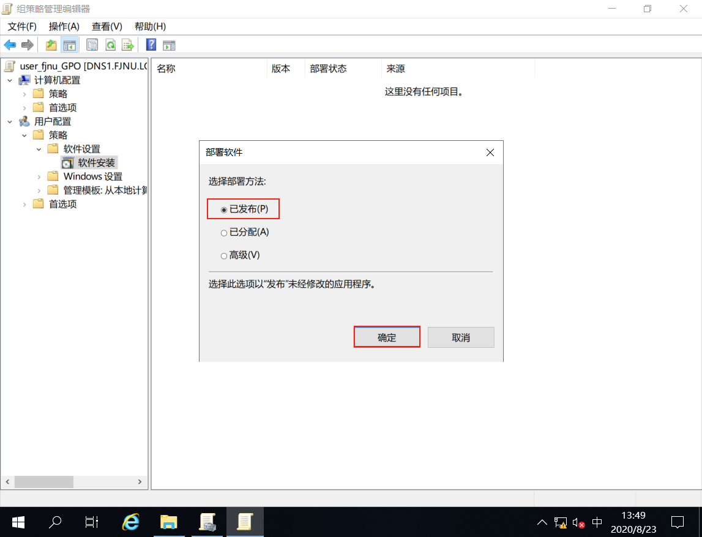Click the 管理模板 folder node
This screenshot has width=702, height=537.
click(105, 190)
